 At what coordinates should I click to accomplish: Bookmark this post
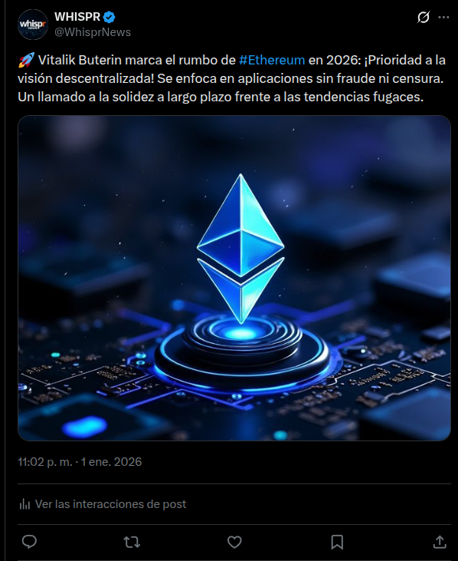pos(337,542)
